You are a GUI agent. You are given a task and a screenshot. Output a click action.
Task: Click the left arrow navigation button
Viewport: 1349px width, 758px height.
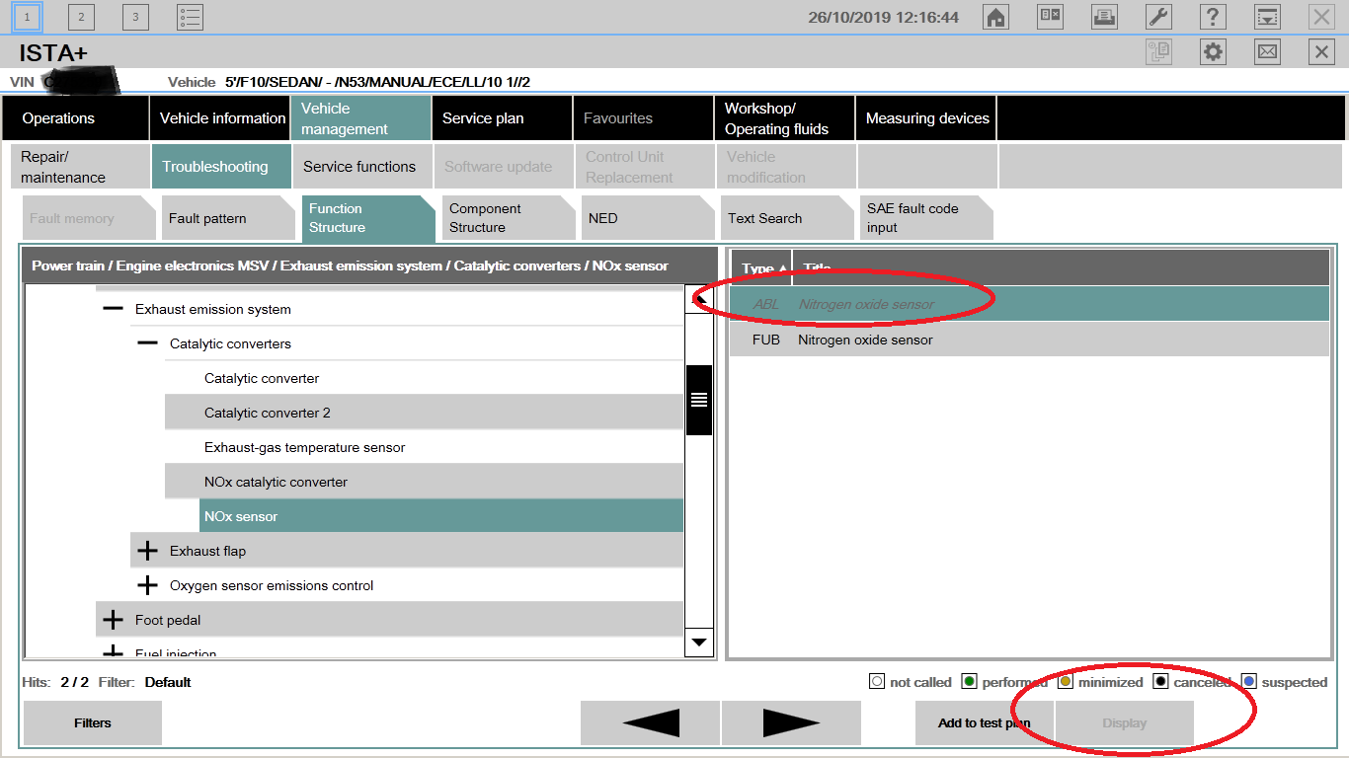650,723
